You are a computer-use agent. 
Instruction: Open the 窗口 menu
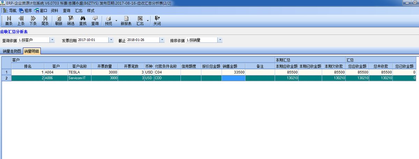[41, 10]
